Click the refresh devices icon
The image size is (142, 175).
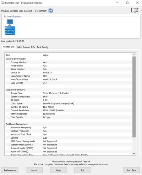pyautogui.click(x=51, y=11)
